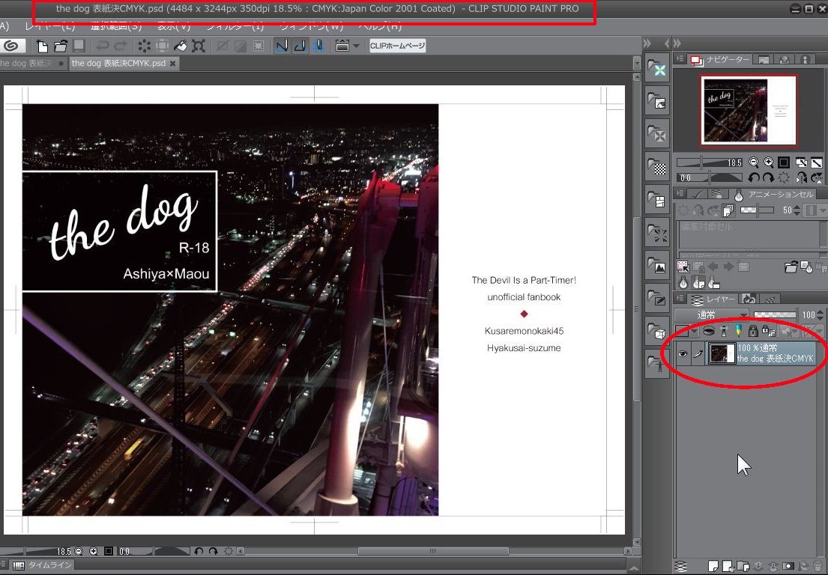Switch to the Information panel tab

(x=805, y=60)
